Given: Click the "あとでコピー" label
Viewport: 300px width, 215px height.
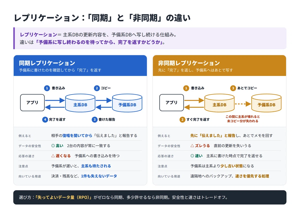Looking at the screenshot, I should 247,88.
